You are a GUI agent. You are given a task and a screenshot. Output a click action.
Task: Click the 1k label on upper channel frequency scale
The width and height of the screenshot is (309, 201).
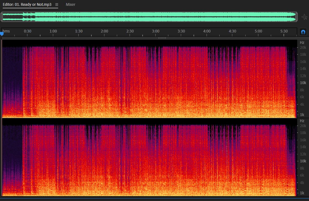302,115
